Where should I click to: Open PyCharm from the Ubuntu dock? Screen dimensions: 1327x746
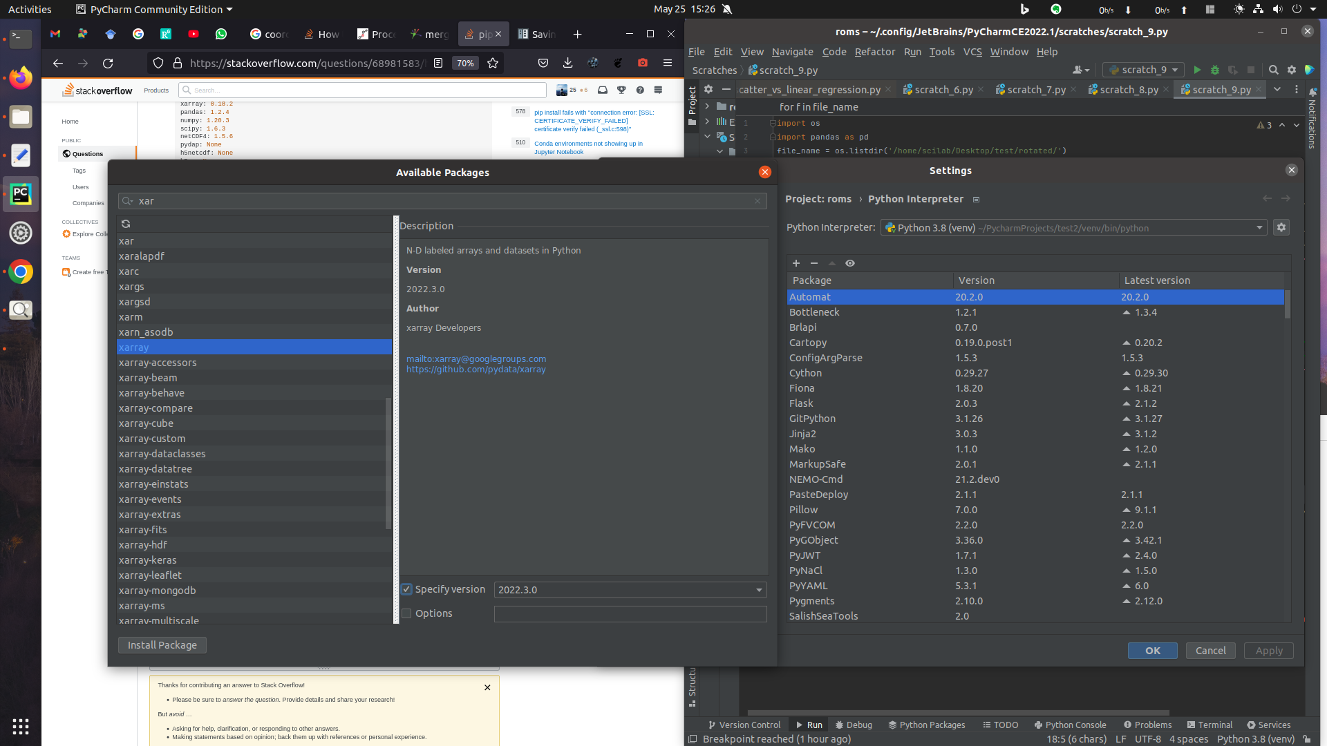(21, 195)
